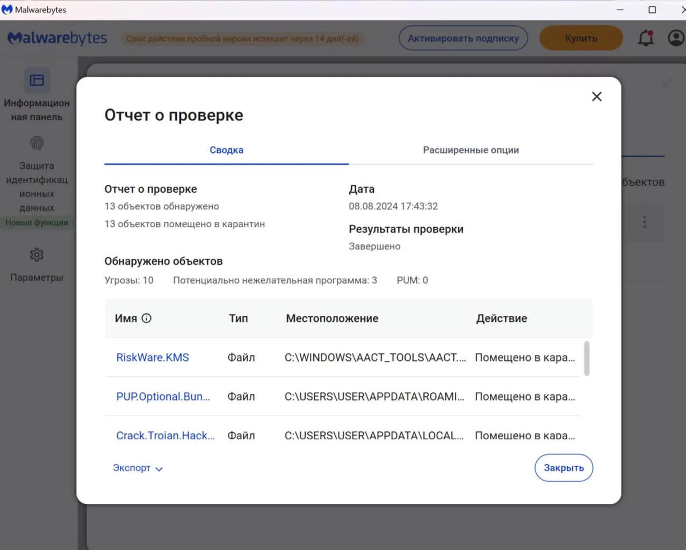Click the Malwarebytes logo in header

[x=57, y=38]
